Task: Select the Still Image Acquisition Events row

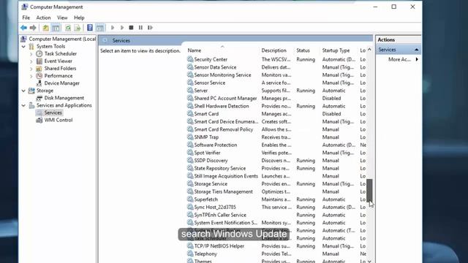Action: 276,176
